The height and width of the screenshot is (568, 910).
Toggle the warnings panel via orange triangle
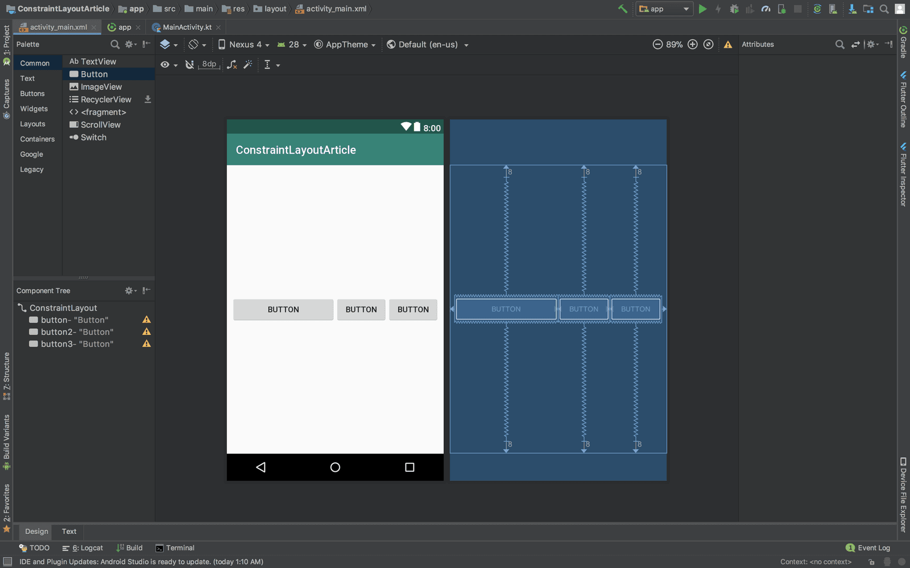728,44
